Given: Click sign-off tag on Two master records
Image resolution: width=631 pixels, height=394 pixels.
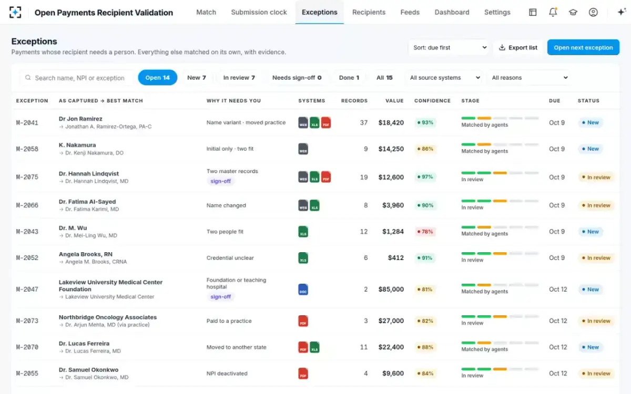Looking at the screenshot, I should coord(221,181).
